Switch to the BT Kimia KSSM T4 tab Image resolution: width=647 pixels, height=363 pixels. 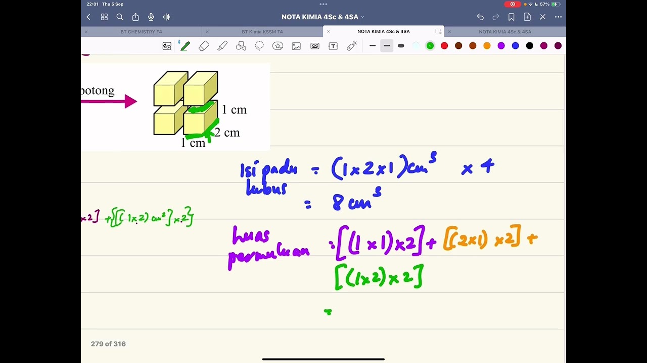click(x=262, y=32)
